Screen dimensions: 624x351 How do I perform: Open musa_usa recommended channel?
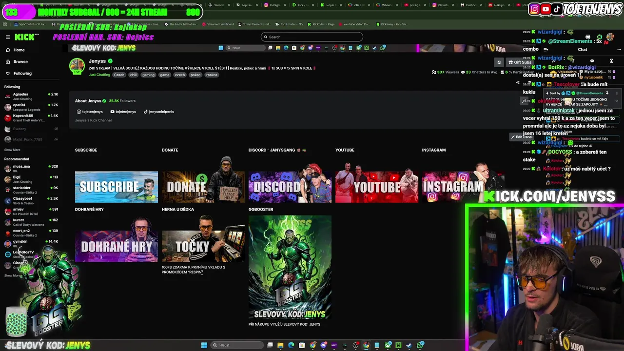(x=30, y=168)
